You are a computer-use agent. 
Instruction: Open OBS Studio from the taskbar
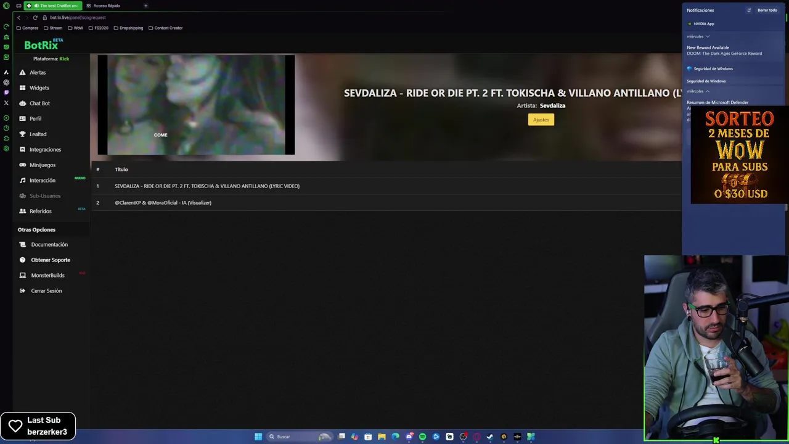click(463, 437)
